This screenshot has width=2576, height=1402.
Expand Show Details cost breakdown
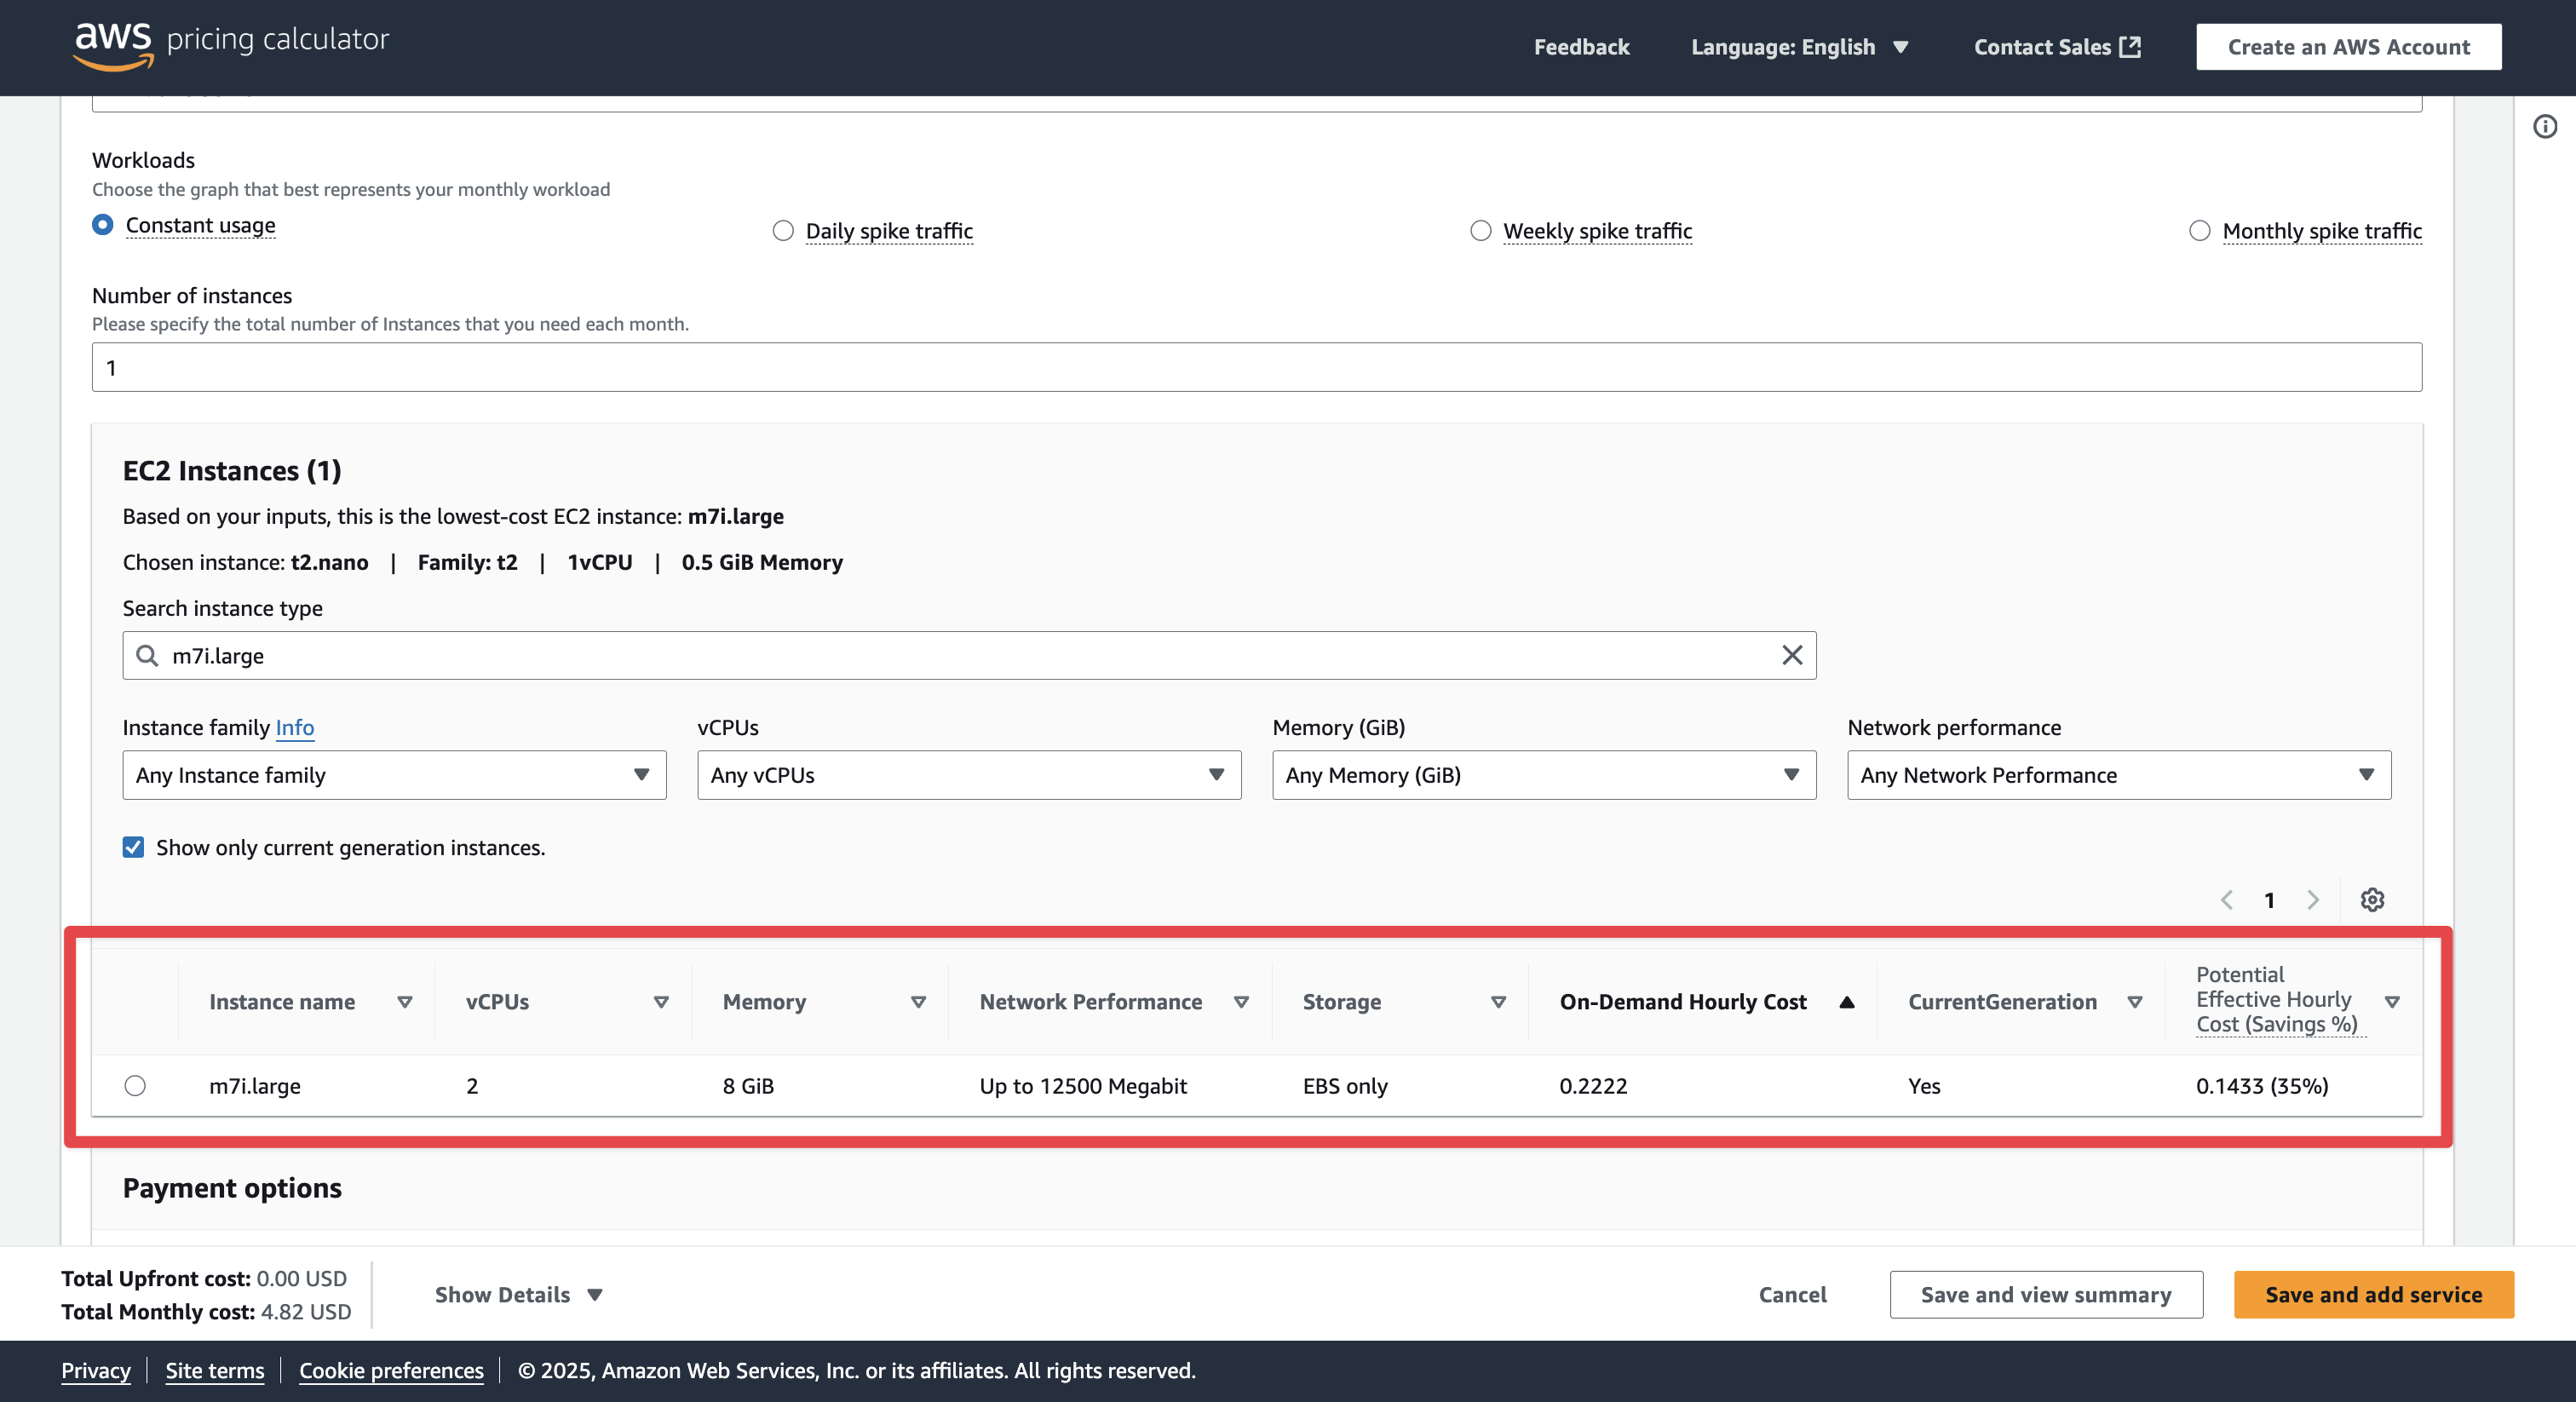pyautogui.click(x=519, y=1294)
